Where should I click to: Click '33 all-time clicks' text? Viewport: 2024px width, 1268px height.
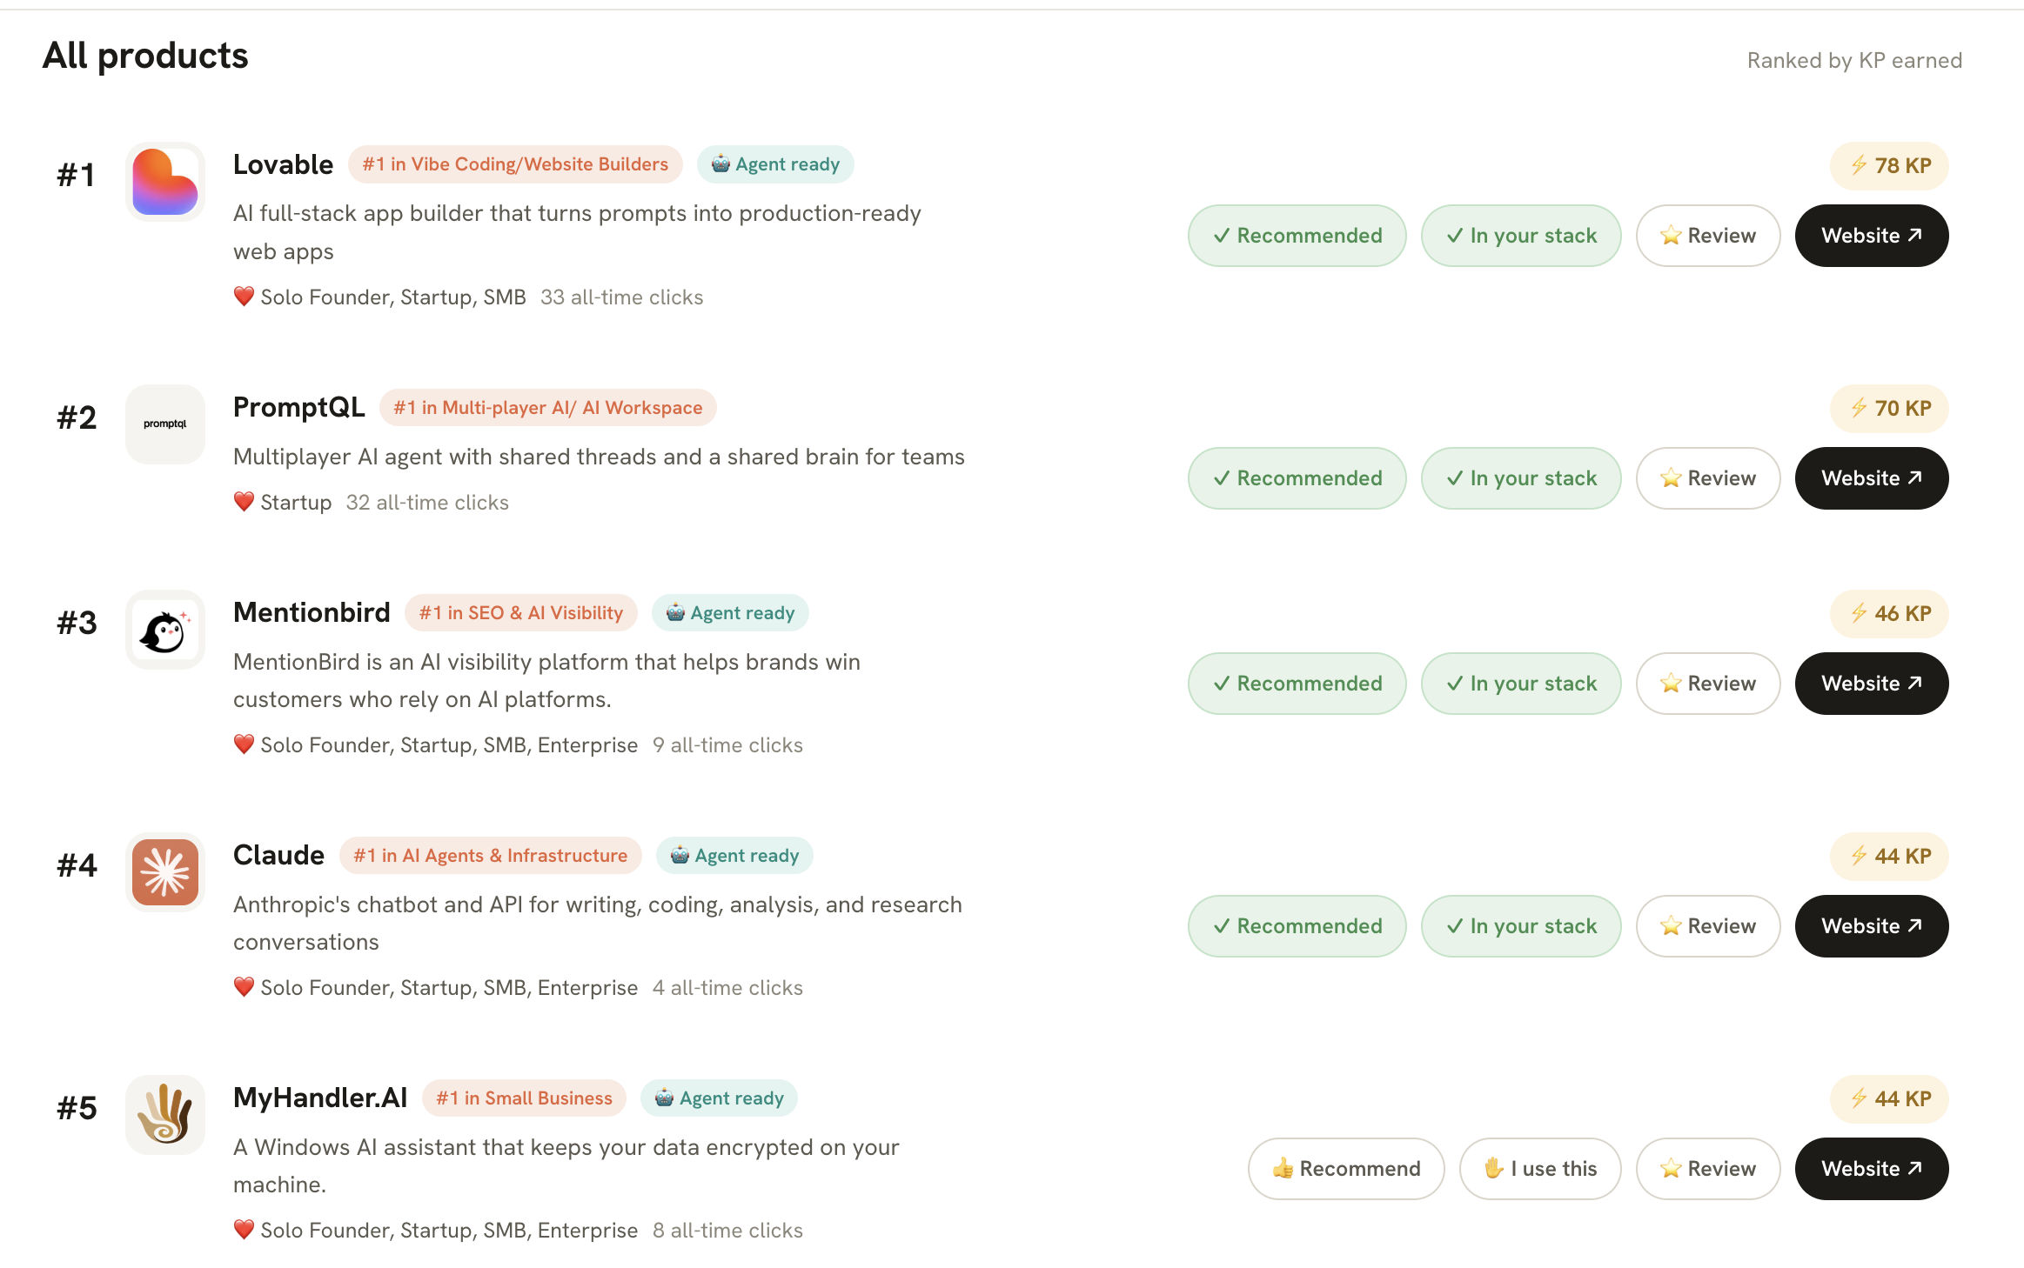[621, 297]
